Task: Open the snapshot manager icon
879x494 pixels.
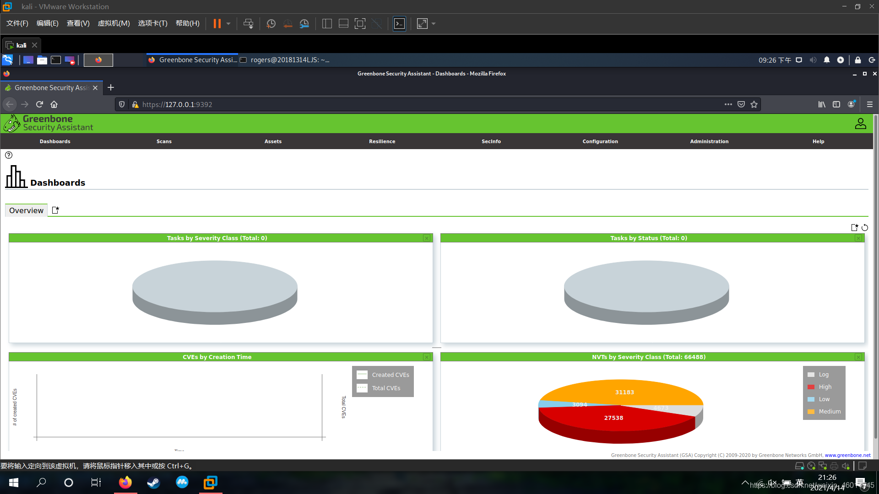Action: tap(304, 23)
